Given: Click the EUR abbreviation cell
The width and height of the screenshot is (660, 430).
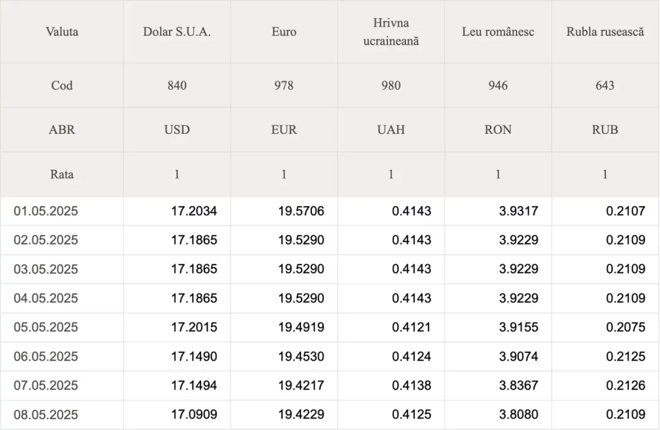Looking at the screenshot, I should coord(284,129).
